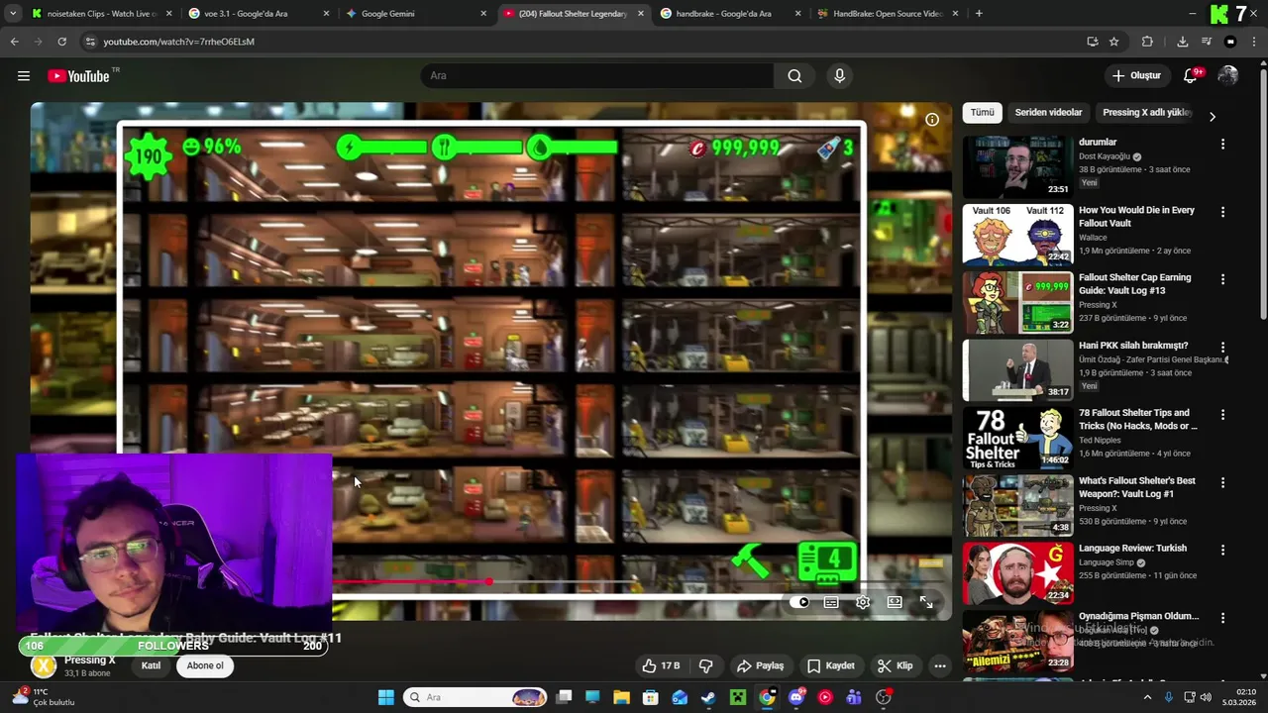This screenshot has width=1268, height=713.
Task: Open browser downloads icon
Action: [x=1182, y=42]
